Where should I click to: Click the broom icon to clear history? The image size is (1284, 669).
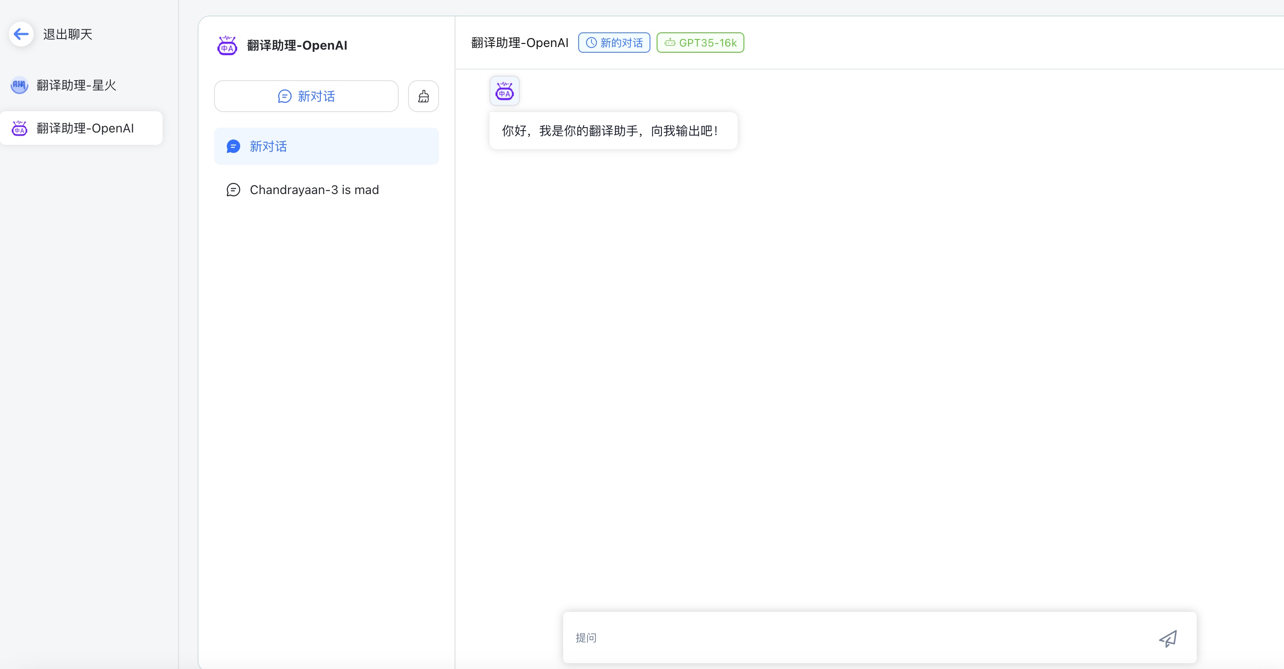[423, 96]
